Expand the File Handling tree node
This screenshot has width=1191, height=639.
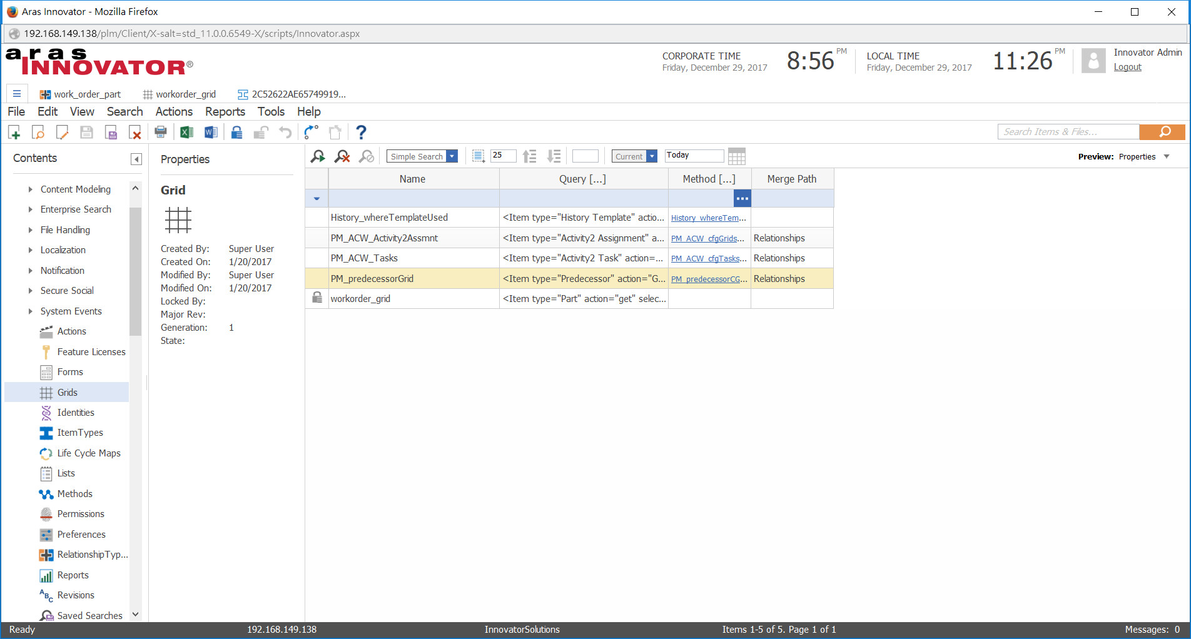(30, 230)
